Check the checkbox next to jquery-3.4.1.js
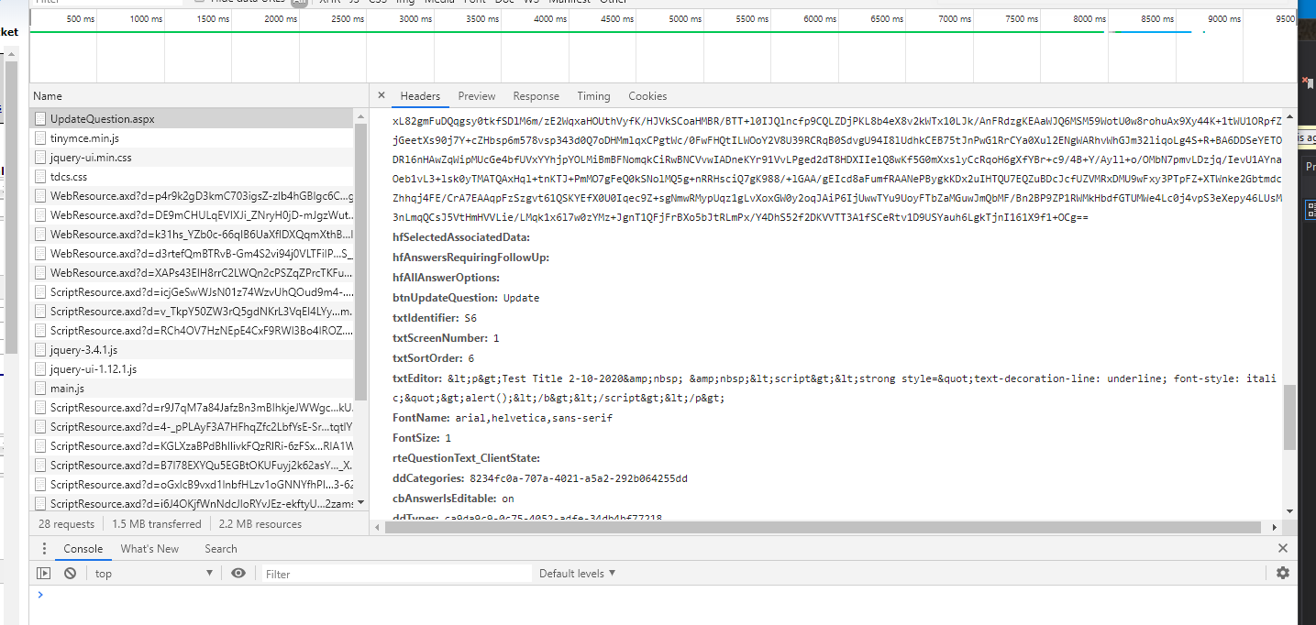The width and height of the screenshot is (1316, 625). pos(39,349)
